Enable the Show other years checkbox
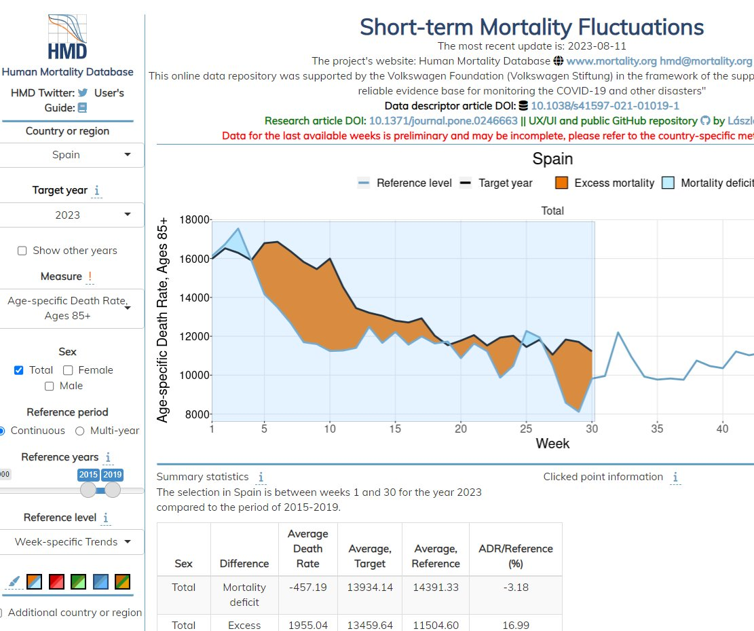The height and width of the screenshot is (631, 754). [x=22, y=251]
